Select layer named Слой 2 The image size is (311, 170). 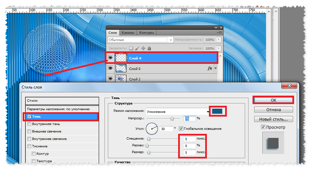click(x=162, y=78)
